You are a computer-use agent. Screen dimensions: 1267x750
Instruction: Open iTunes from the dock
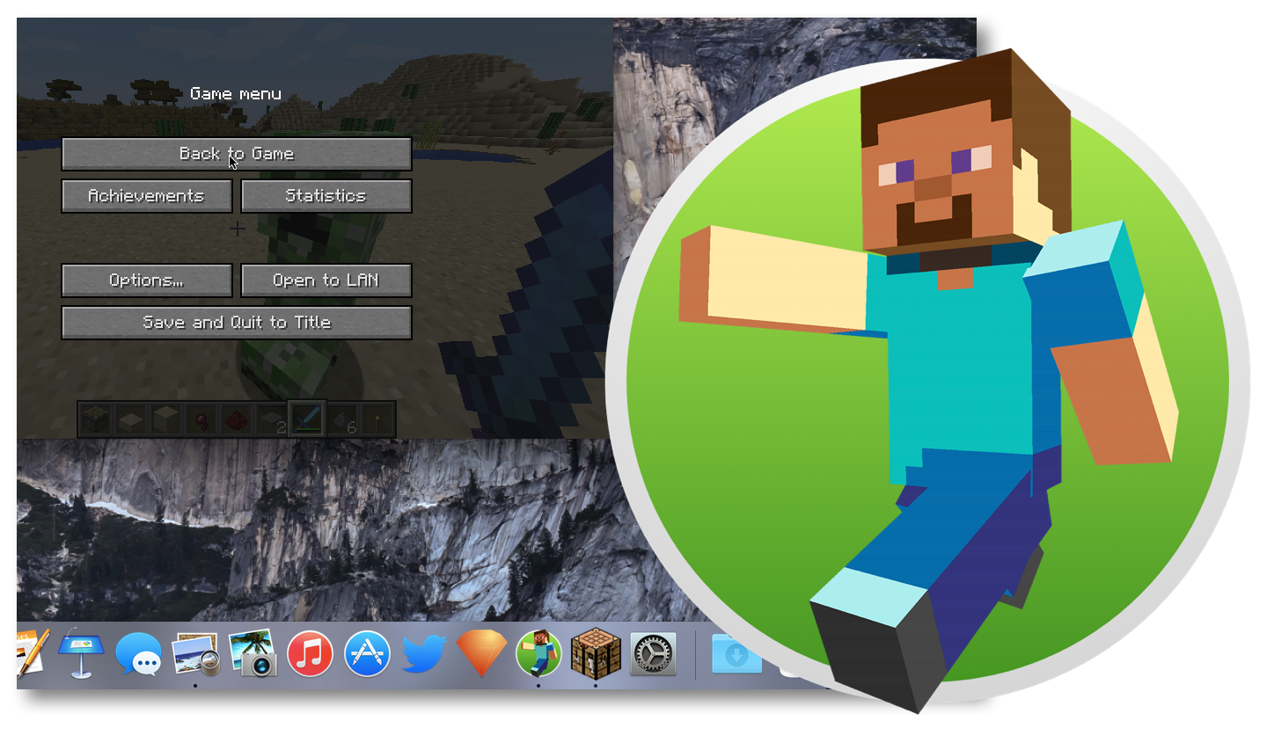point(310,654)
